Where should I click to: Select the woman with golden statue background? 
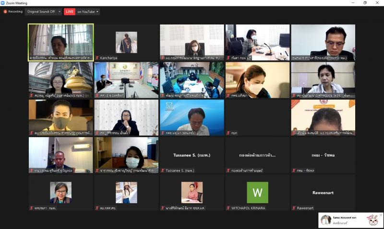point(61,80)
